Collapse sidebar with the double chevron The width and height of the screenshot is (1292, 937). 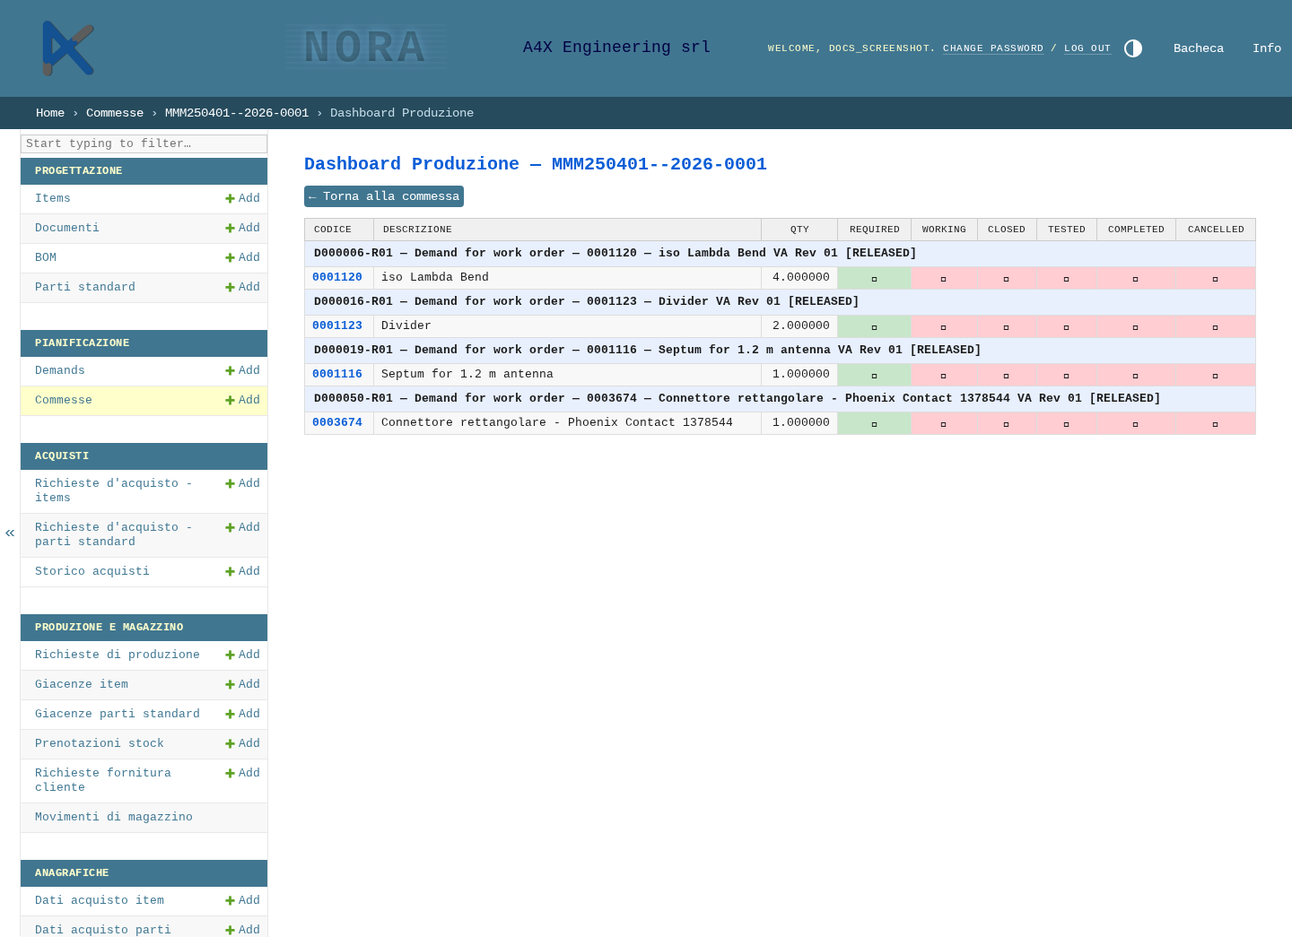(x=10, y=533)
